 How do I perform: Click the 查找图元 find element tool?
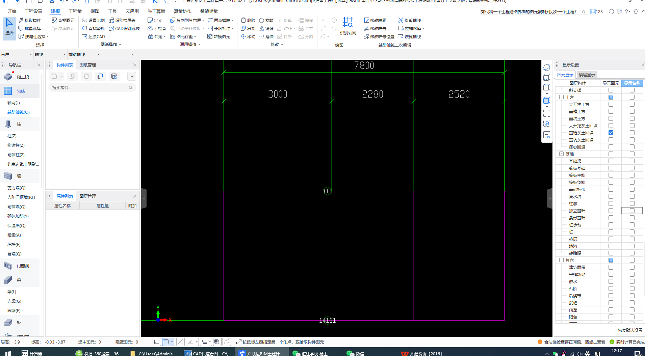(63, 20)
